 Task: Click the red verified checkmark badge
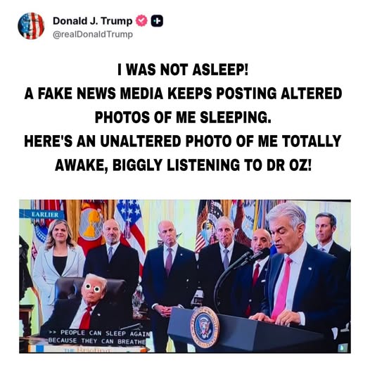click(141, 20)
